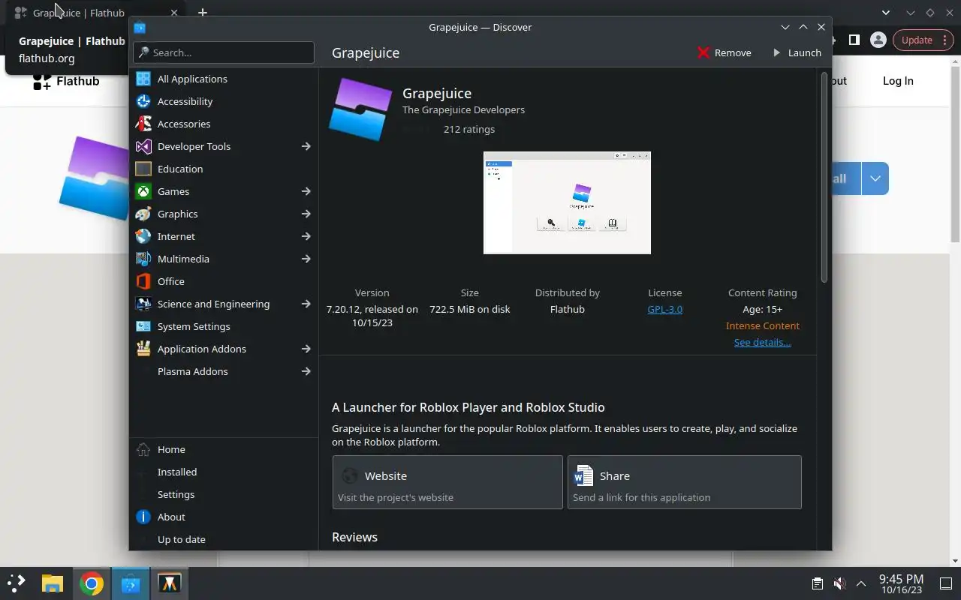Image resolution: width=961 pixels, height=600 pixels.
Task: Switch to Grapejuice Flathub browser tab
Action: [96, 13]
